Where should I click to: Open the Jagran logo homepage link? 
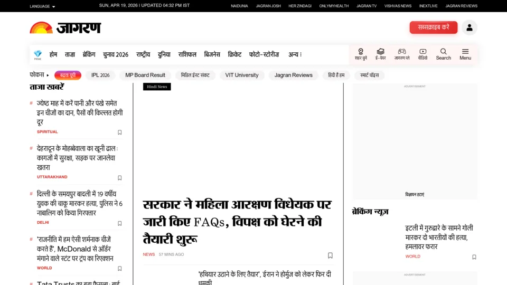65,28
